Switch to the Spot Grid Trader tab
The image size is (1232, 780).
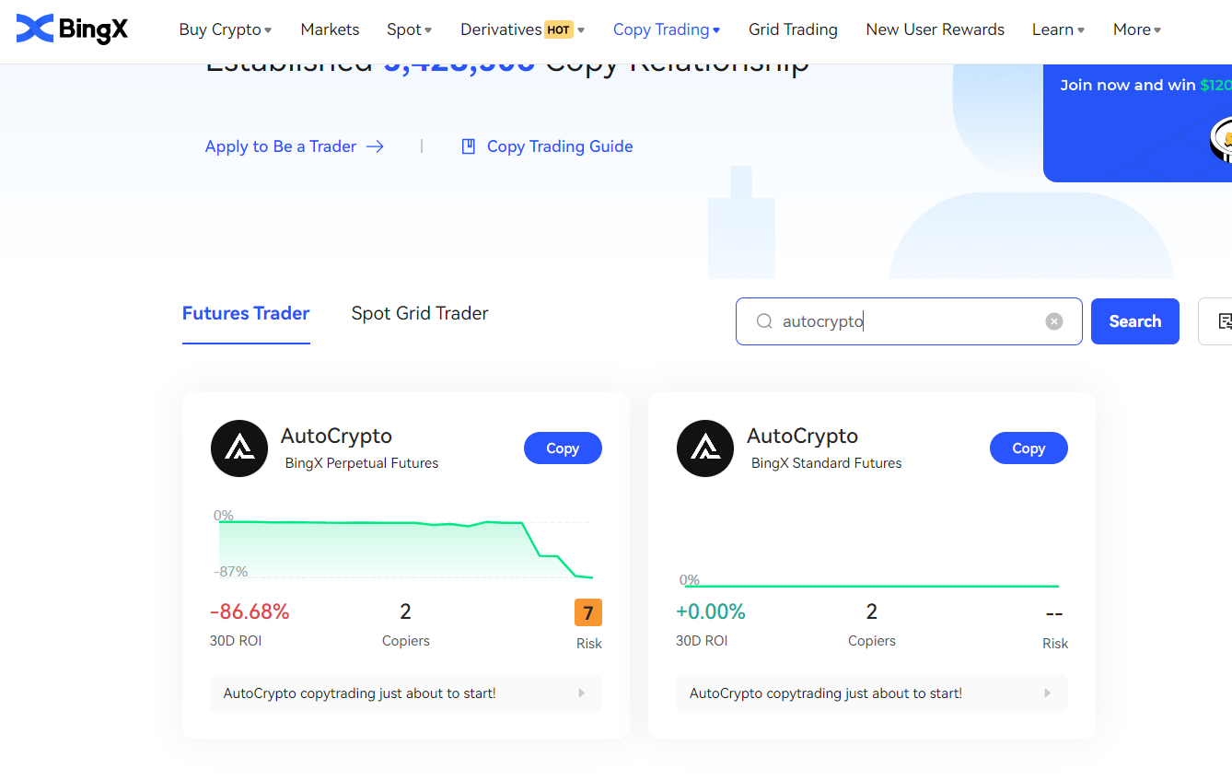[419, 313]
